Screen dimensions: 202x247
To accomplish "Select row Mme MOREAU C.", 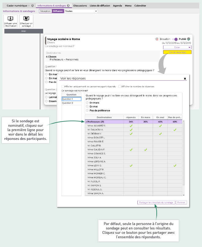I will 133,177.
